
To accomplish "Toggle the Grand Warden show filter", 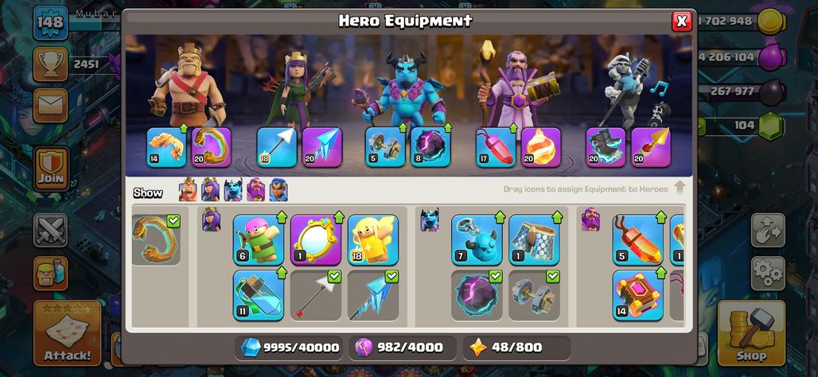I will [x=255, y=190].
